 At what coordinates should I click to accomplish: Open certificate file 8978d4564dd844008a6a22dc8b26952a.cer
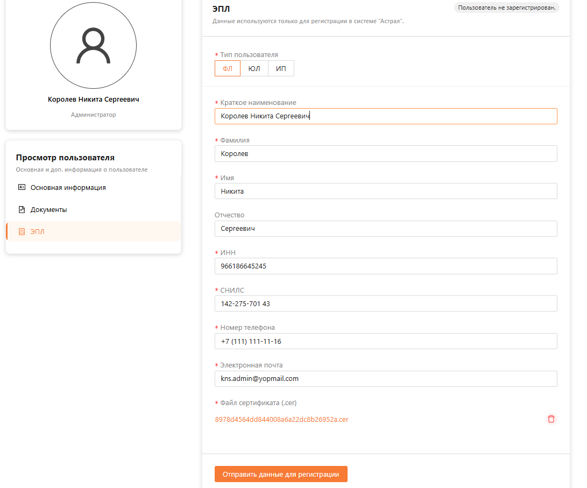281,420
